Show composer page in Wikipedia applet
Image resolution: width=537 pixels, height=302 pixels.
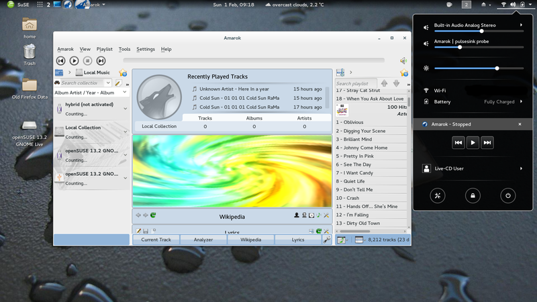pos(304,215)
